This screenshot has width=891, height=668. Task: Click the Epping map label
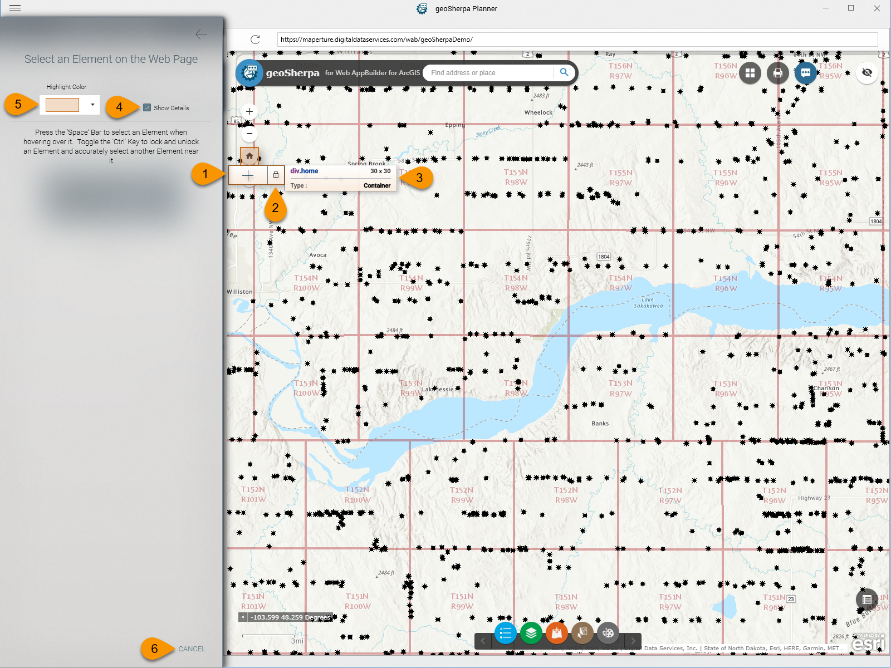455,125
